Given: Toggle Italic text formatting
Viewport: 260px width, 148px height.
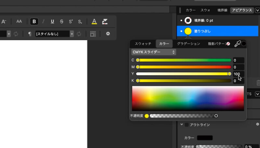Looking at the screenshot, I should tap(43, 21).
